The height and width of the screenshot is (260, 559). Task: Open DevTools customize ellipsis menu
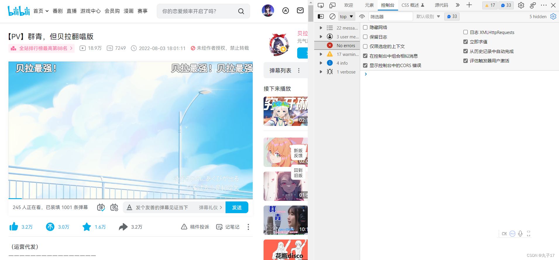coord(544,5)
